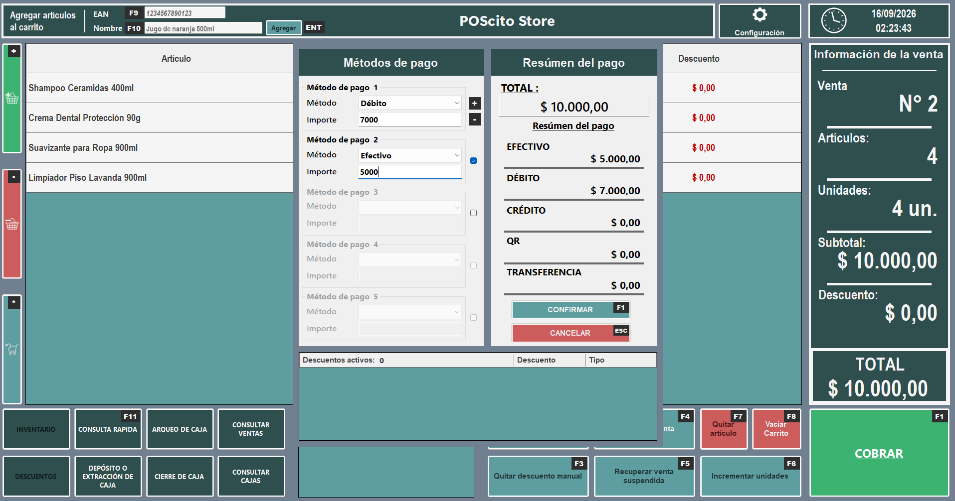
Task: Click the red remove-from-basket side button
Action: 12,224
